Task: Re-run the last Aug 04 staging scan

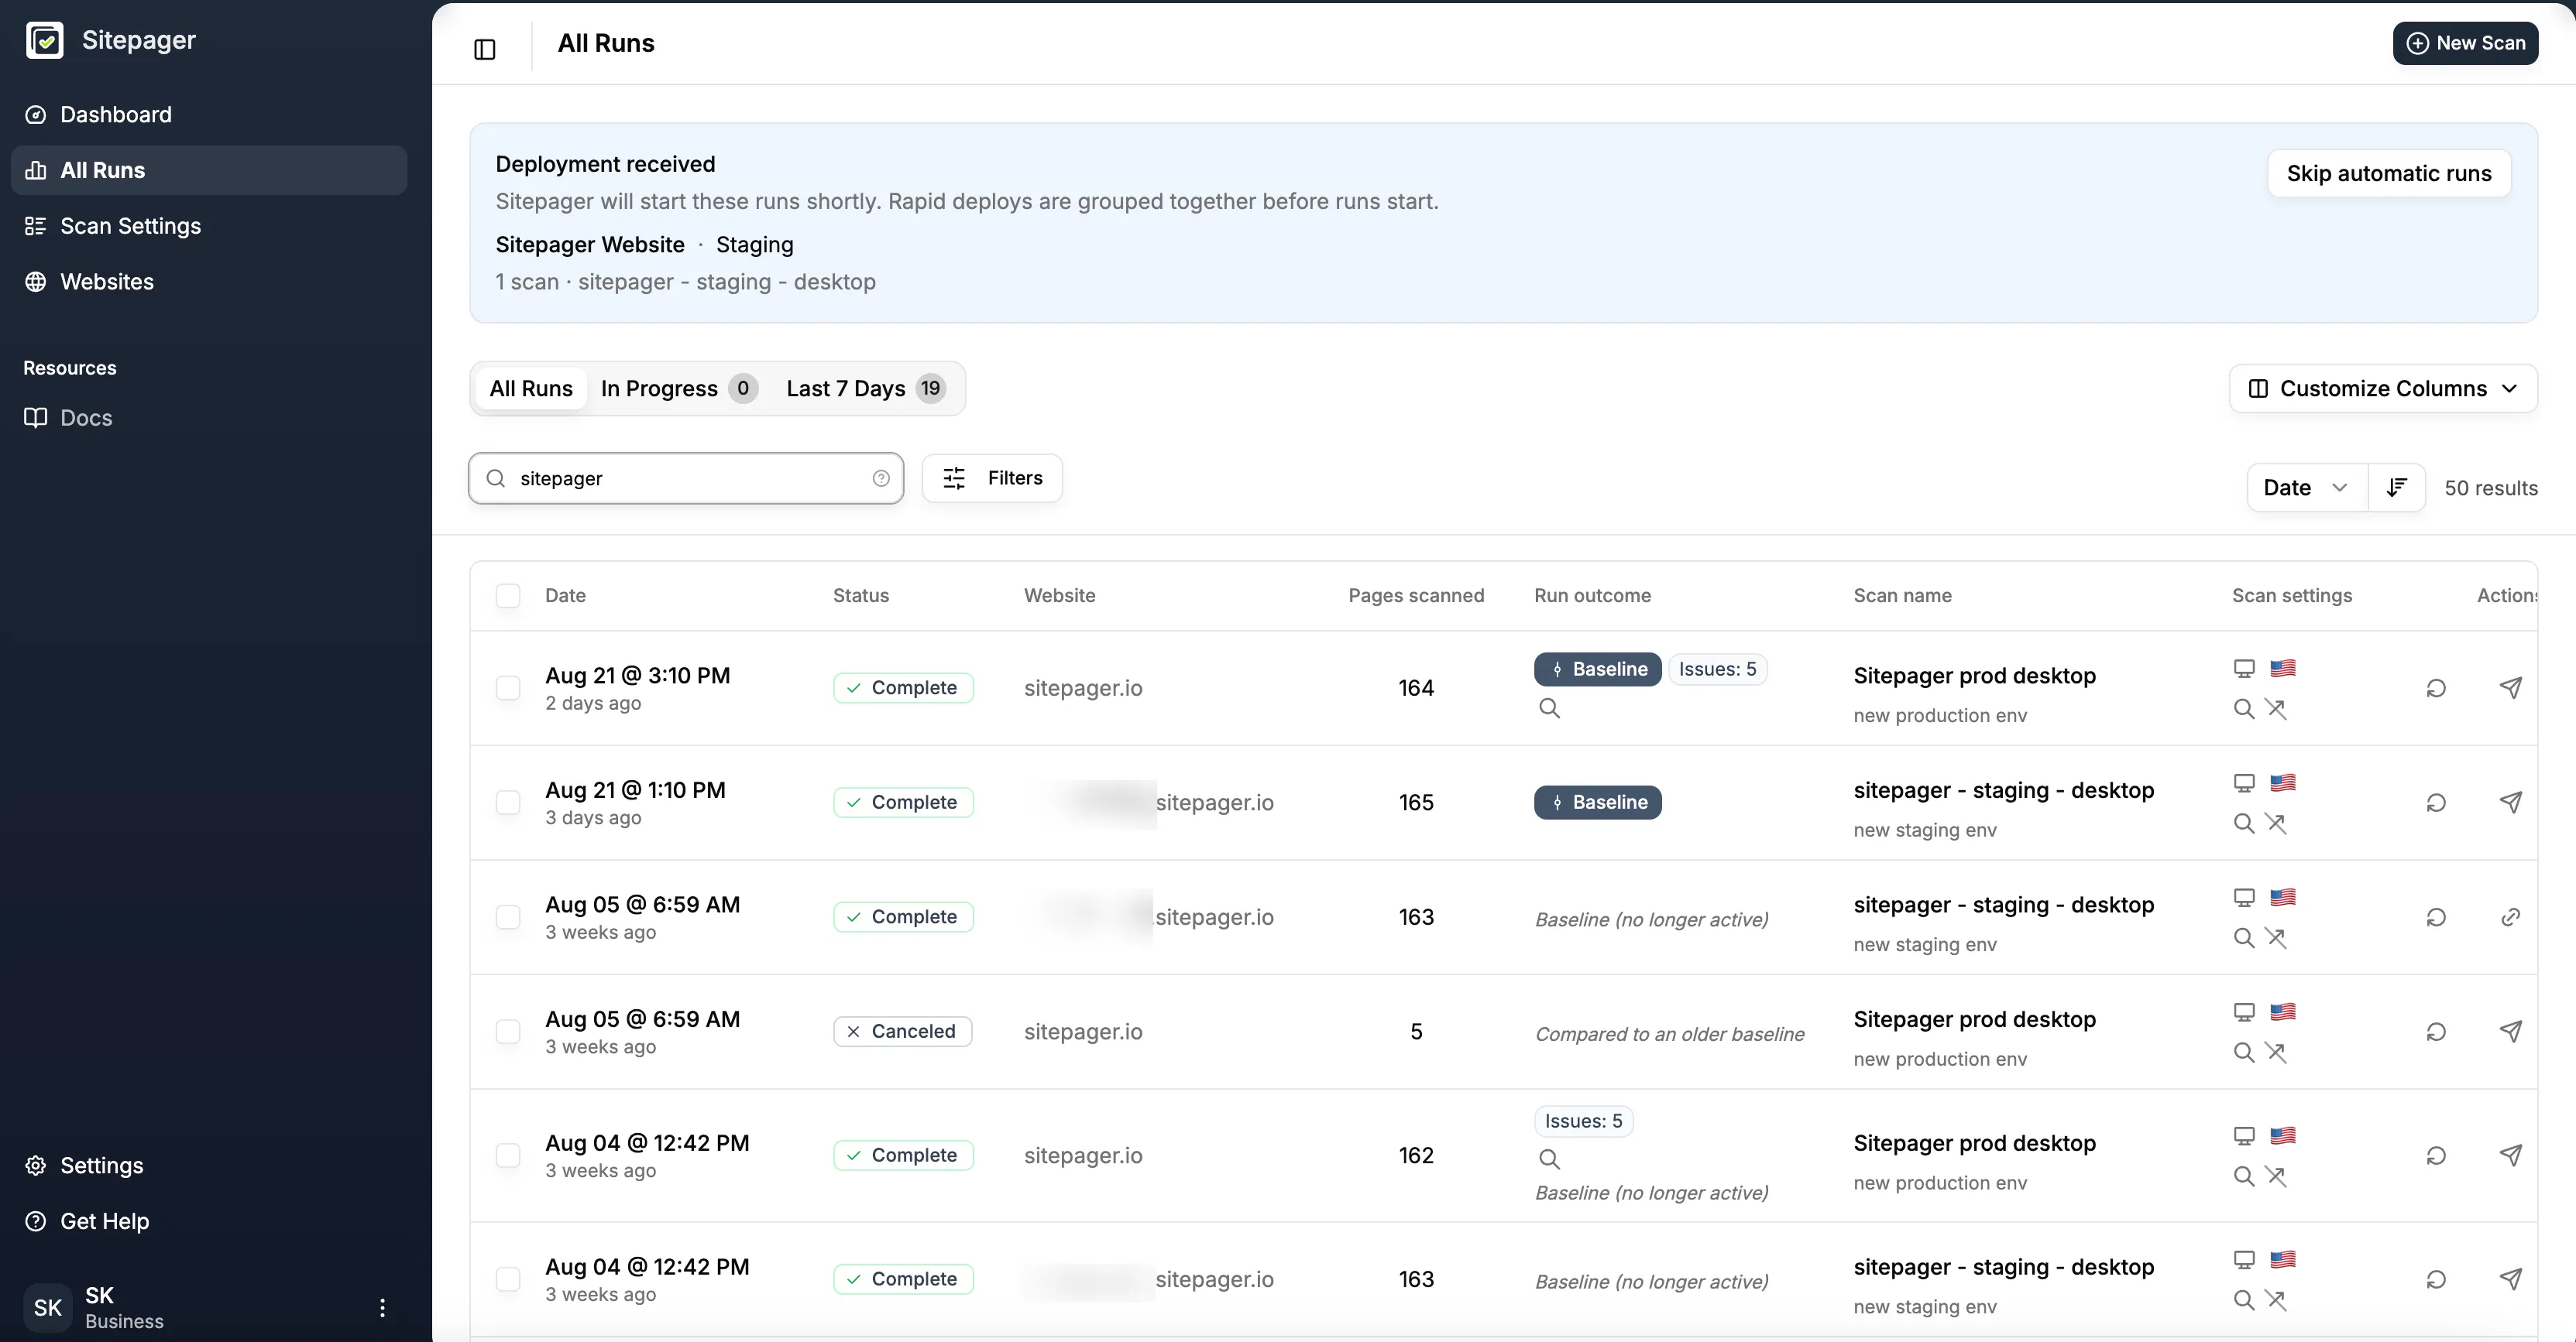Action: [x=2436, y=1279]
